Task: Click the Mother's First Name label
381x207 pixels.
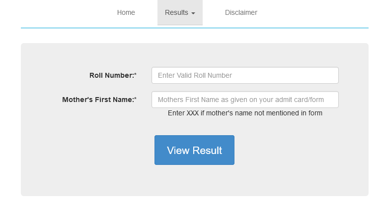Action: pyautogui.click(x=98, y=100)
